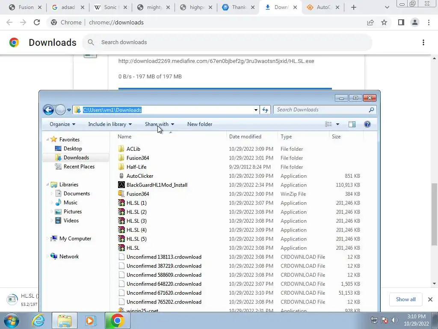Select Unconfirmed 765202.crdownload file
438x329 pixels.
click(x=164, y=302)
